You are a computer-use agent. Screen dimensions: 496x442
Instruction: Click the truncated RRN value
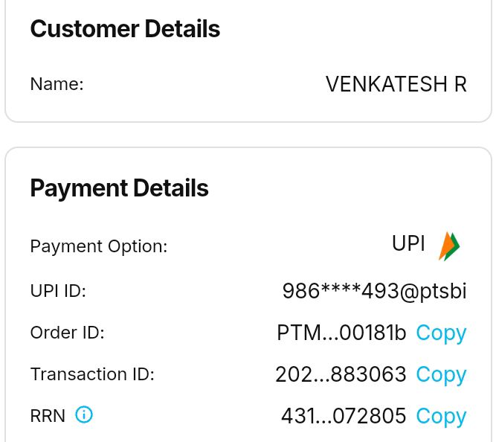(344, 416)
